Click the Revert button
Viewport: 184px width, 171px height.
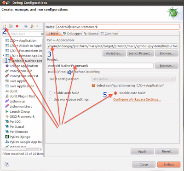click(167, 151)
